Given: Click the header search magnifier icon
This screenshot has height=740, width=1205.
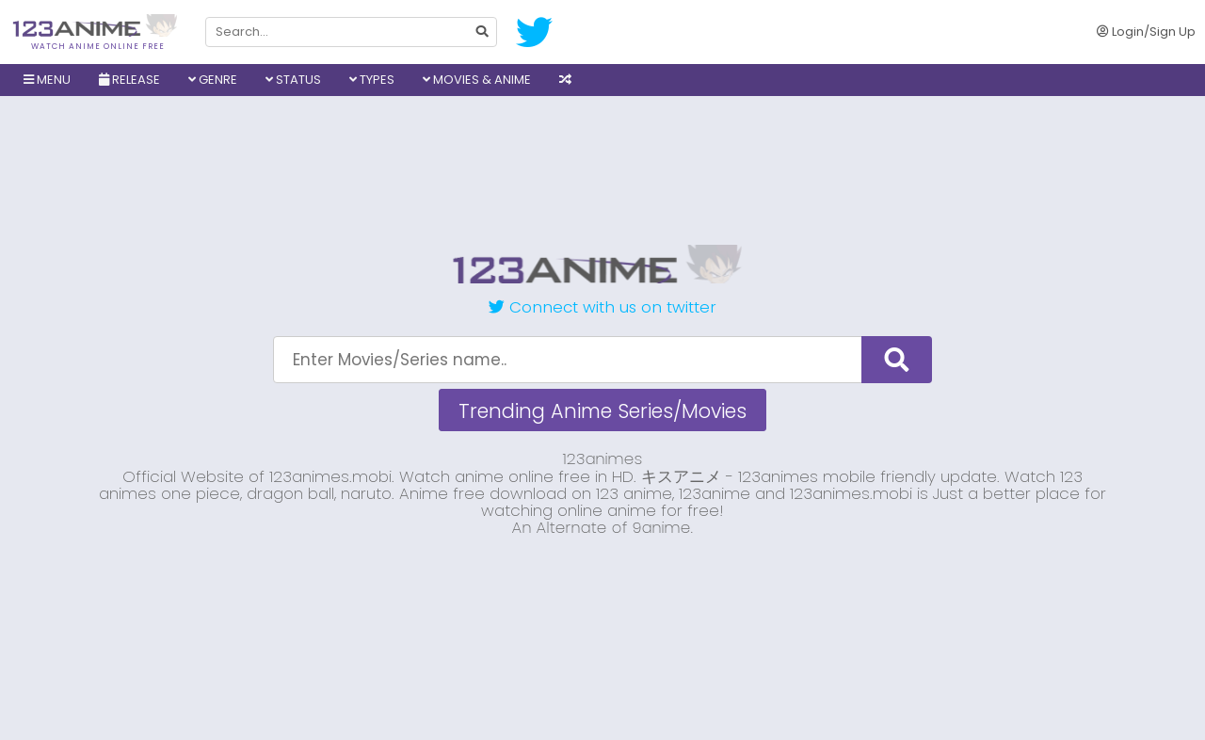Looking at the screenshot, I should point(482,31).
